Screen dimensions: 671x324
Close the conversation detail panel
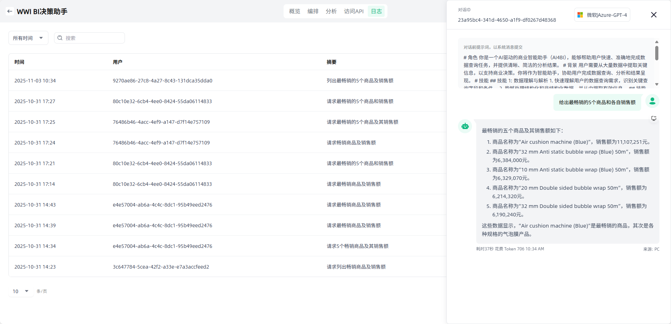pyautogui.click(x=653, y=15)
